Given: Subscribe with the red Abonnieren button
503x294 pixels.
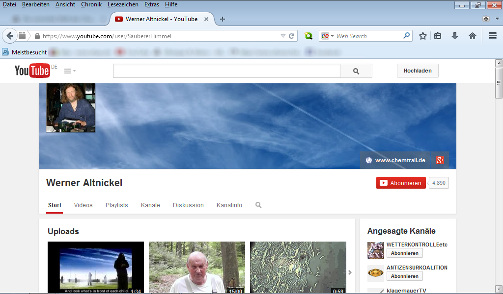Looking at the screenshot, I should (x=401, y=183).
